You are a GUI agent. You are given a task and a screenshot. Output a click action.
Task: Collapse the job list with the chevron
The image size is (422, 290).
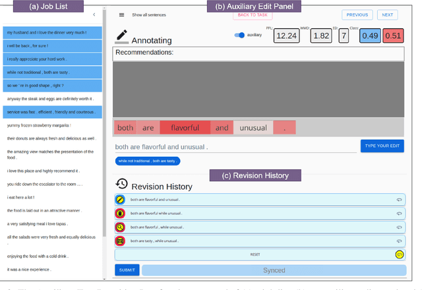click(x=94, y=14)
